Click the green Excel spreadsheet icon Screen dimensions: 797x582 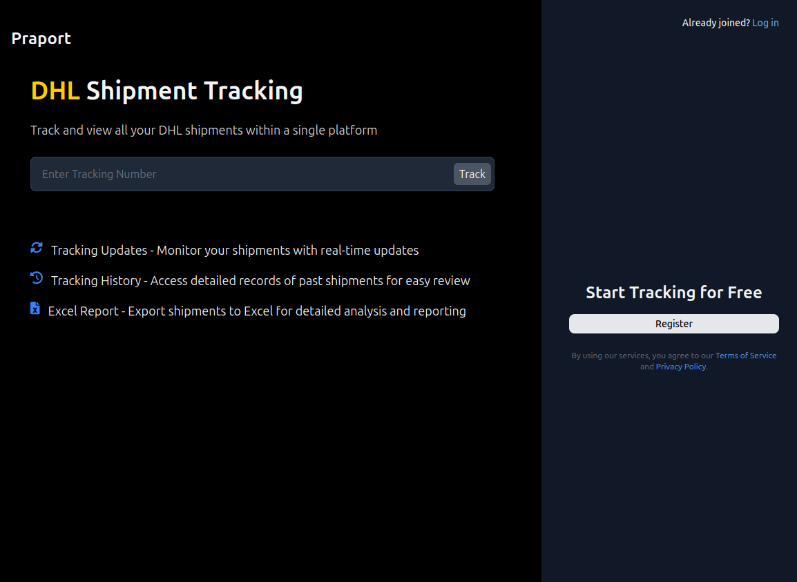[35, 309]
